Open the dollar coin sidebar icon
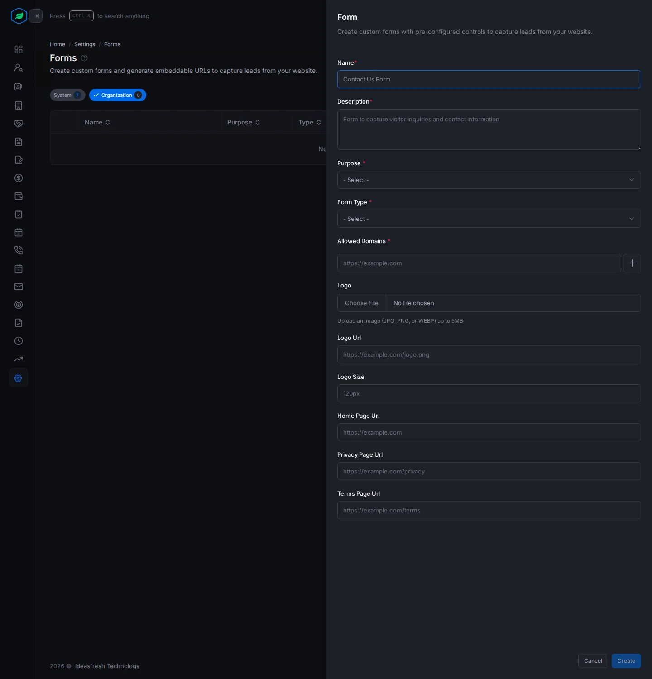The width and height of the screenshot is (652, 679). [19, 178]
